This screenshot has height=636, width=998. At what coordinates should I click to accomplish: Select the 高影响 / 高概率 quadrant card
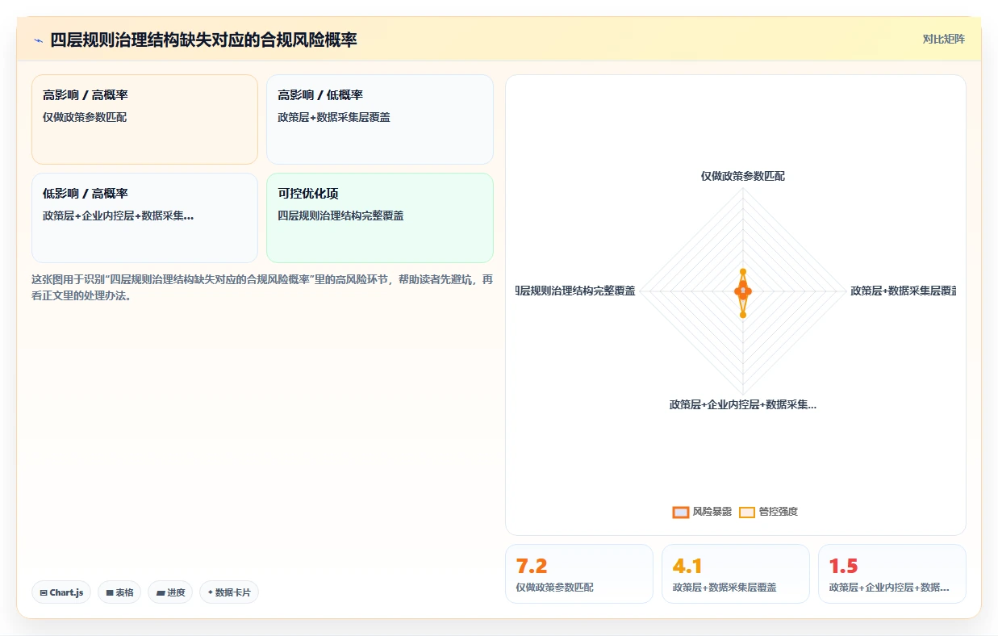pos(145,119)
